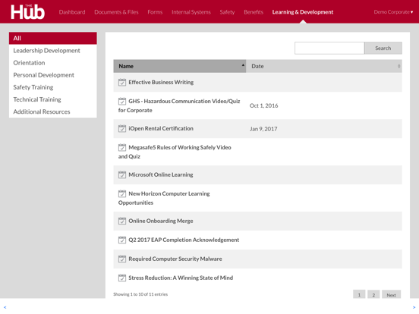Click 'Showing 1 to 10 of 11 entries' text
Screen dimensions: 419x314
click(x=140, y=294)
